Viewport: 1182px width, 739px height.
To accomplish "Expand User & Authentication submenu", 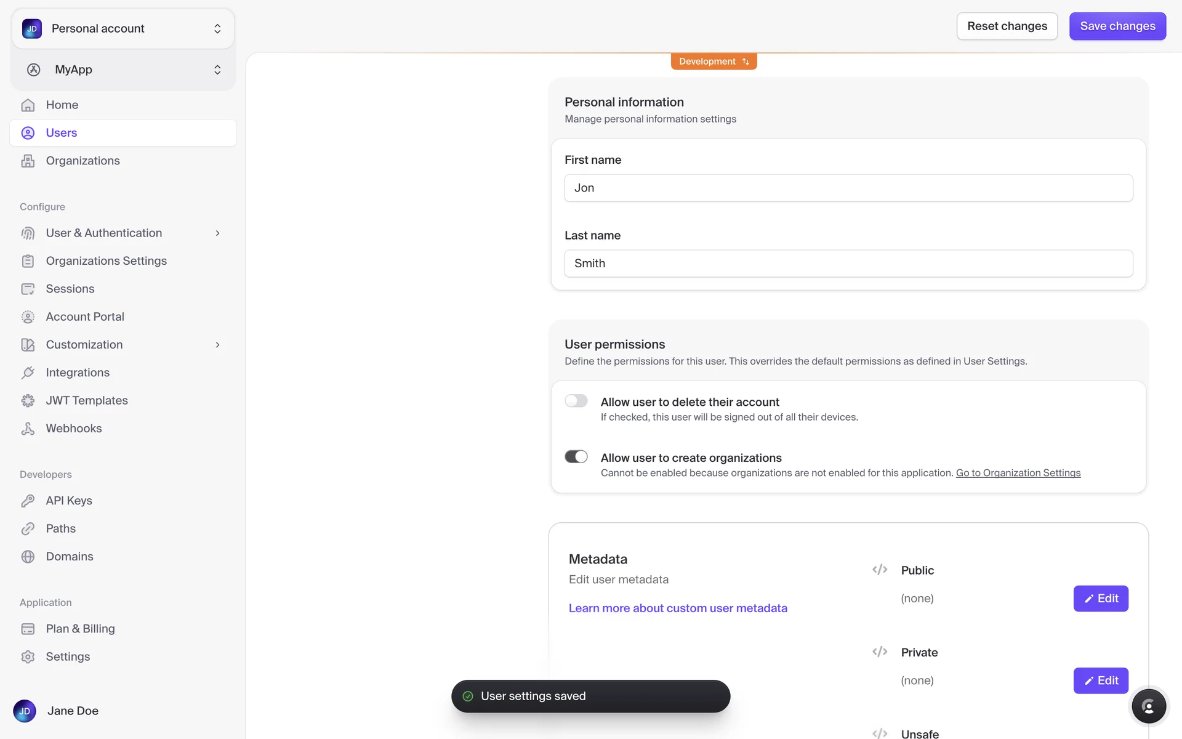I will 217,233.
